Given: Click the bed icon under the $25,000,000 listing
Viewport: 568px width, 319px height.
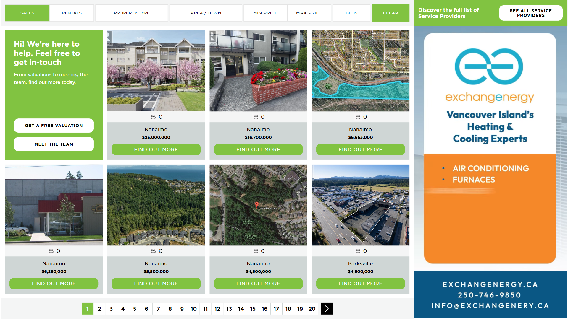Looking at the screenshot, I should coord(153,117).
